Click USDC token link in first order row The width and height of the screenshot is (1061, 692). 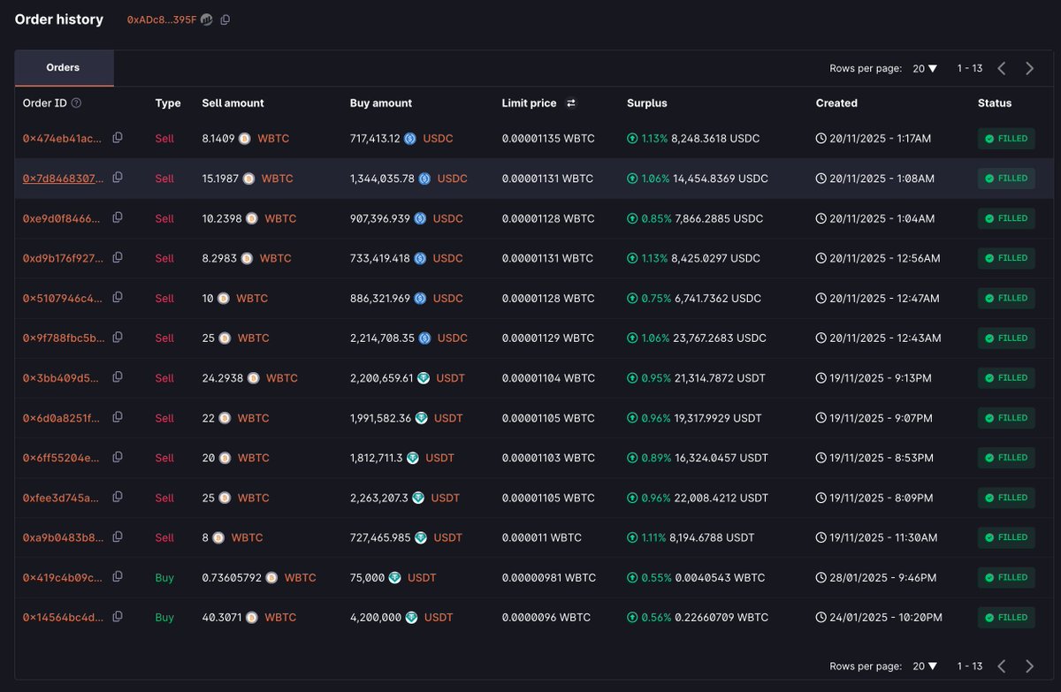(437, 139)
